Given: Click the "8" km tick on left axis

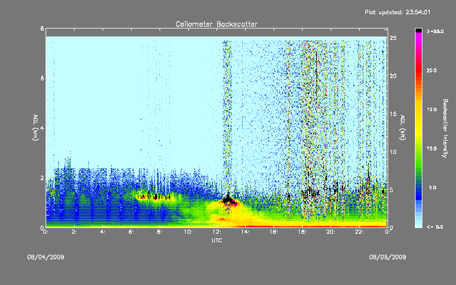Looking at the screenshot, I should point(42,29).
